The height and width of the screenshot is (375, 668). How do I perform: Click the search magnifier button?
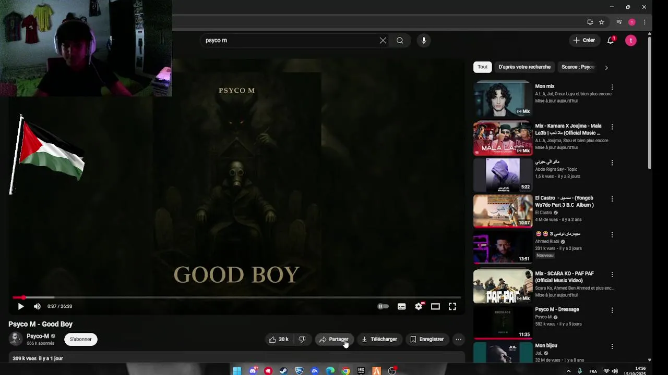click(400, 40)
